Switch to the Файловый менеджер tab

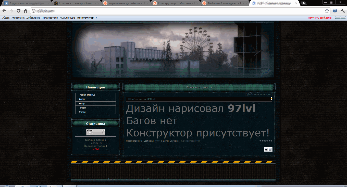tap(225, 4)
